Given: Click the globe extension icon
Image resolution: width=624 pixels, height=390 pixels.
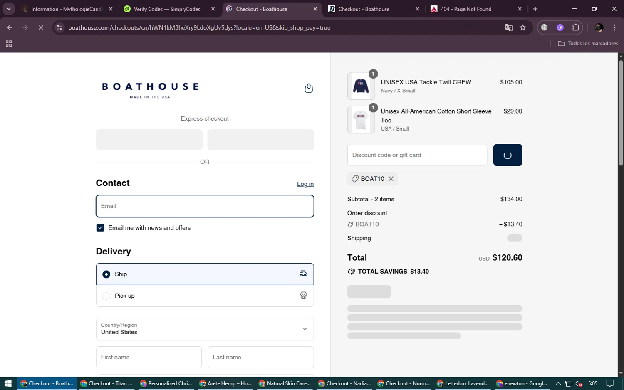Looking at the screenshot, I should coord(544,27).
